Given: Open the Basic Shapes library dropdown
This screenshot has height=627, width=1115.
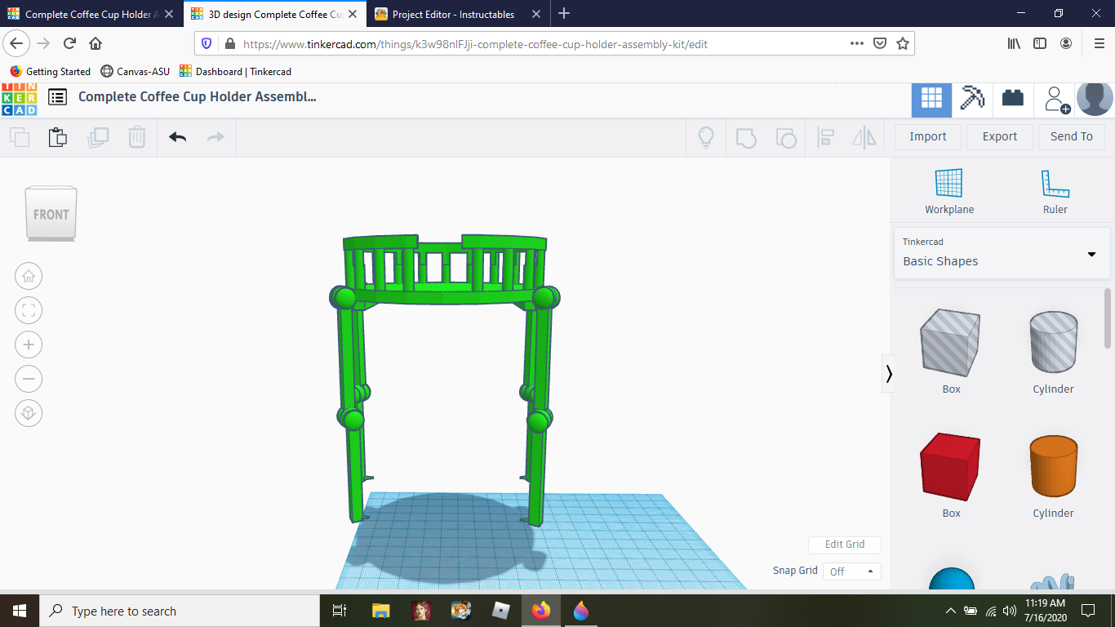Looking at the screenshot, I should tap(1002, 253).
